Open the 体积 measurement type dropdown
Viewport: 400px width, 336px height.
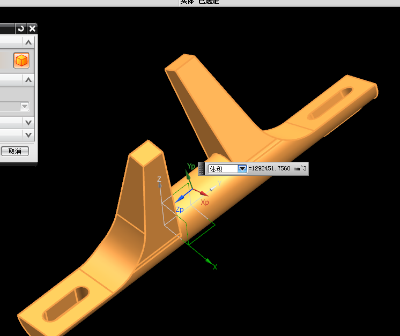coord(242,169)
